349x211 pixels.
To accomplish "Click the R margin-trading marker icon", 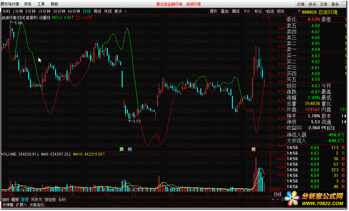I will (299, 11).
